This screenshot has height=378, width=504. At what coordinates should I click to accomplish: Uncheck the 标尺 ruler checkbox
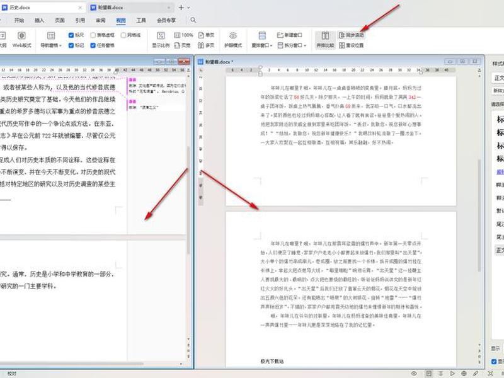71,35
